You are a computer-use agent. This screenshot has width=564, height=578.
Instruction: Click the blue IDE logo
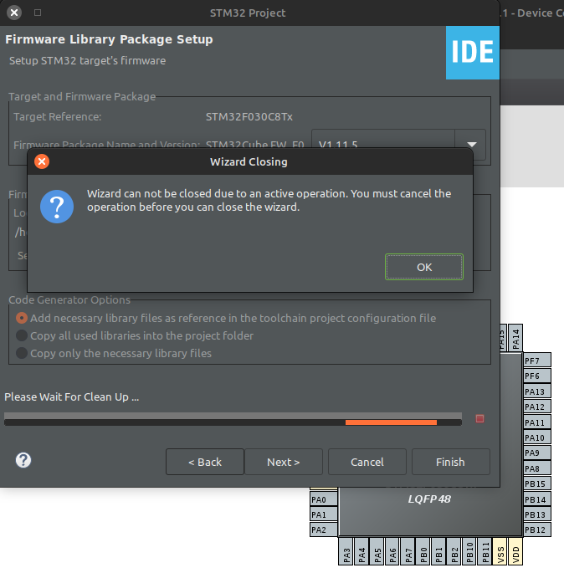coord(473,53)
